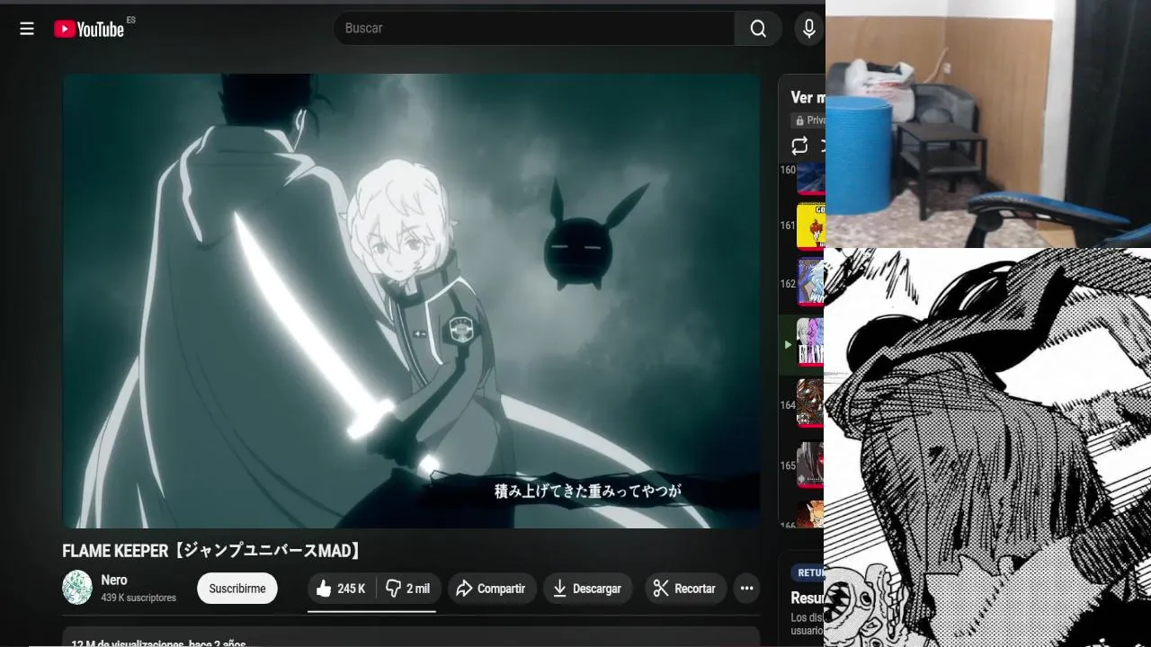
Task: Open the Compartir share dialog
Action: coord(492,589)
